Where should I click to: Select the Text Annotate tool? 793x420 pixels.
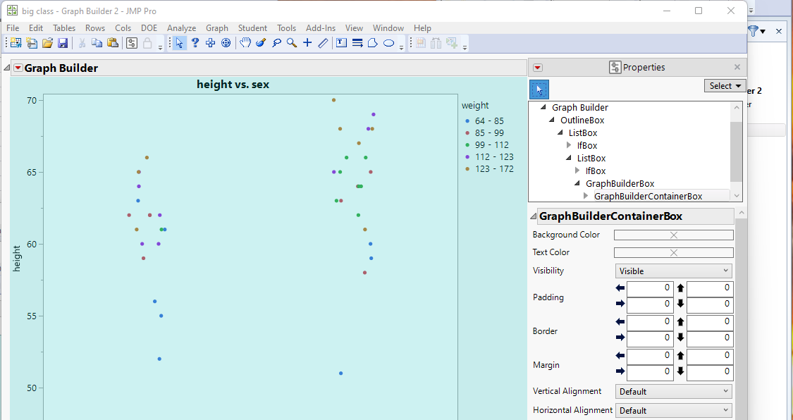coord(341,43)
